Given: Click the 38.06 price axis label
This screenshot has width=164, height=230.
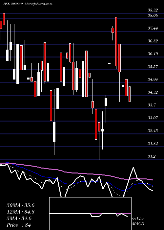Looking at the screenshot, I should [153, 15].
